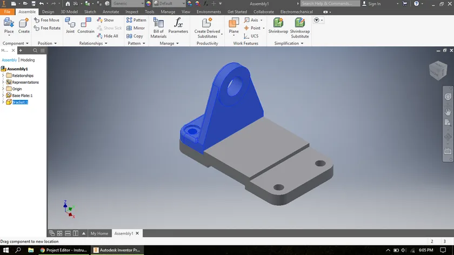Click Hide All relationships
This screenshot has width=454, height=255.
click(108, 36)
